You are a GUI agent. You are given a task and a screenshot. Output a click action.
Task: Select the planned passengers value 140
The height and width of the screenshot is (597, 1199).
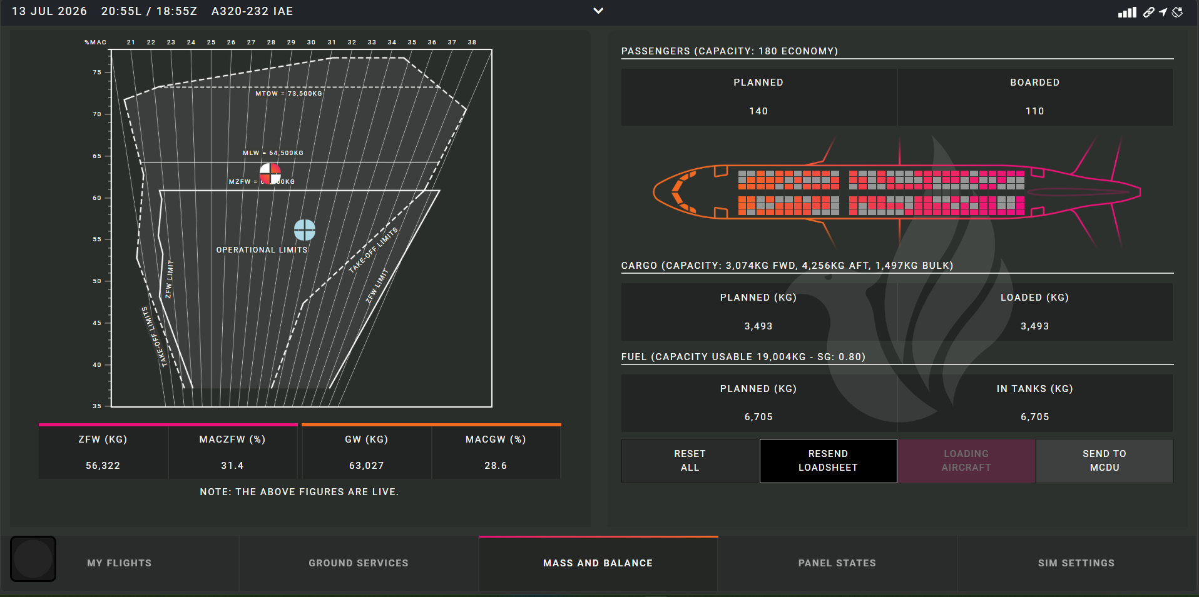click(758, 111)
